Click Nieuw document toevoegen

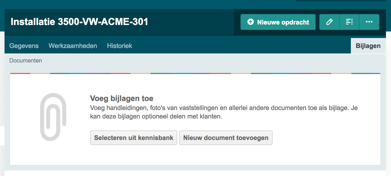[x=226, y=138]
